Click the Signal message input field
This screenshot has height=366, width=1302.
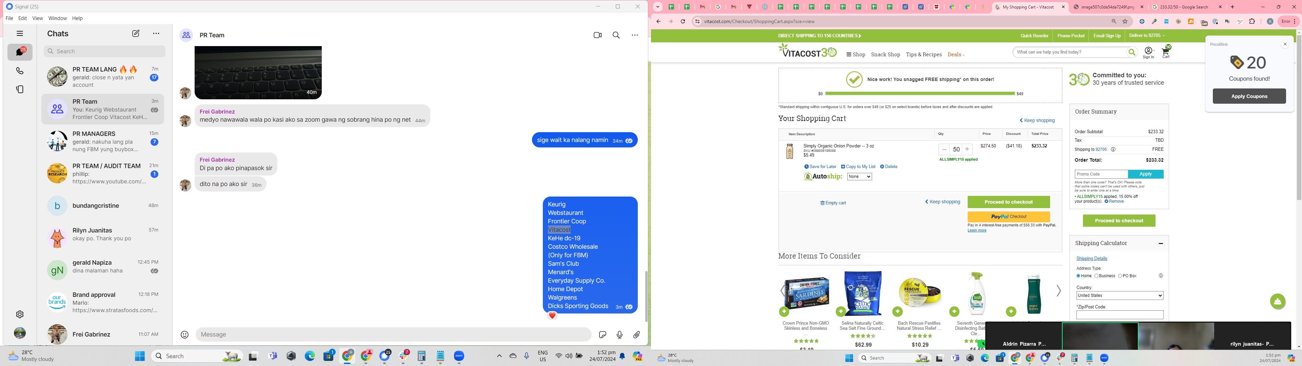[x=394, y=335]
